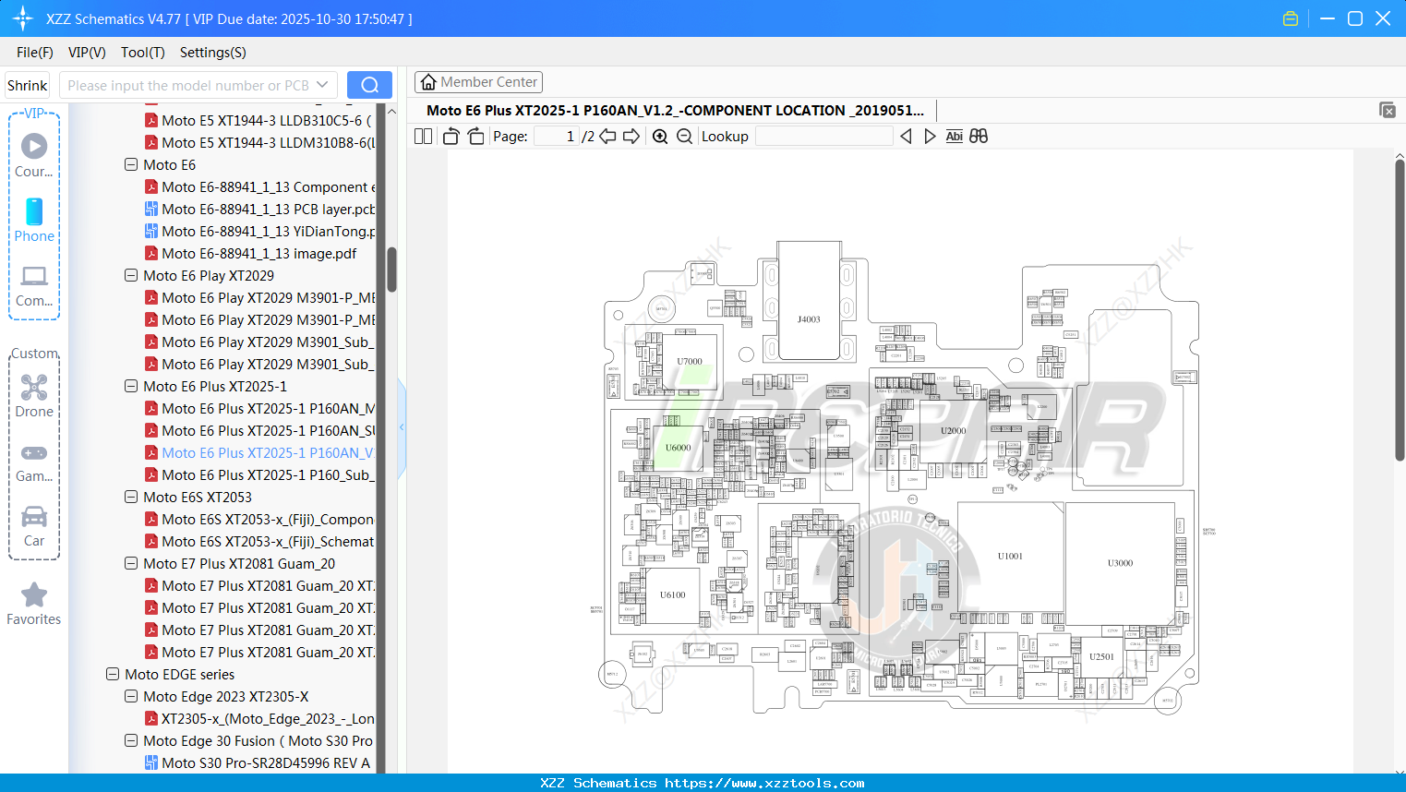Screen dimensions: 1406x792
Task: Open Moto E6 Plus XT2025-1 P160_Sub file
Action: point(259,475)
